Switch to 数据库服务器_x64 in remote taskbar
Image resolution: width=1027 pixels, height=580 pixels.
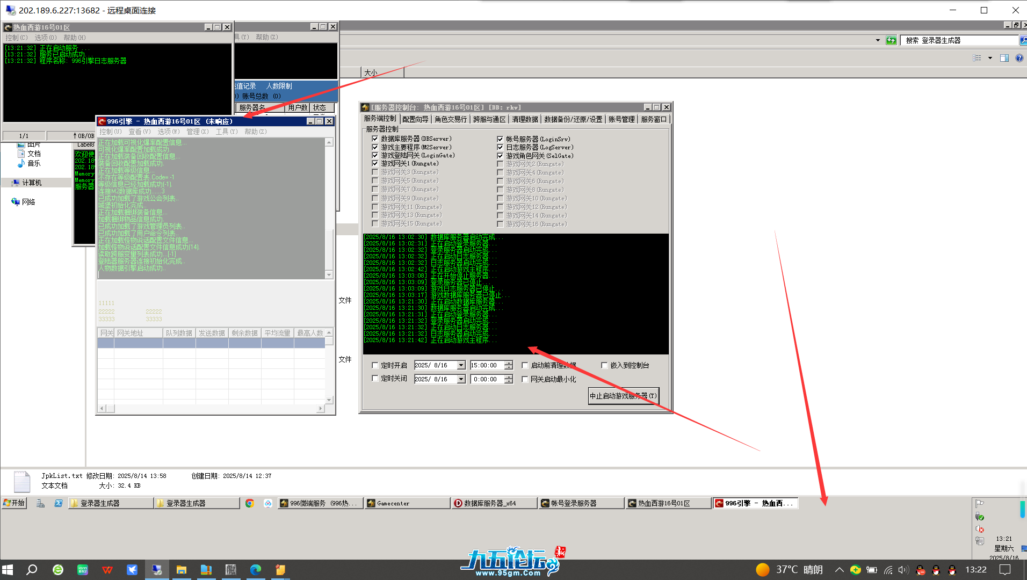coord(494,503)
